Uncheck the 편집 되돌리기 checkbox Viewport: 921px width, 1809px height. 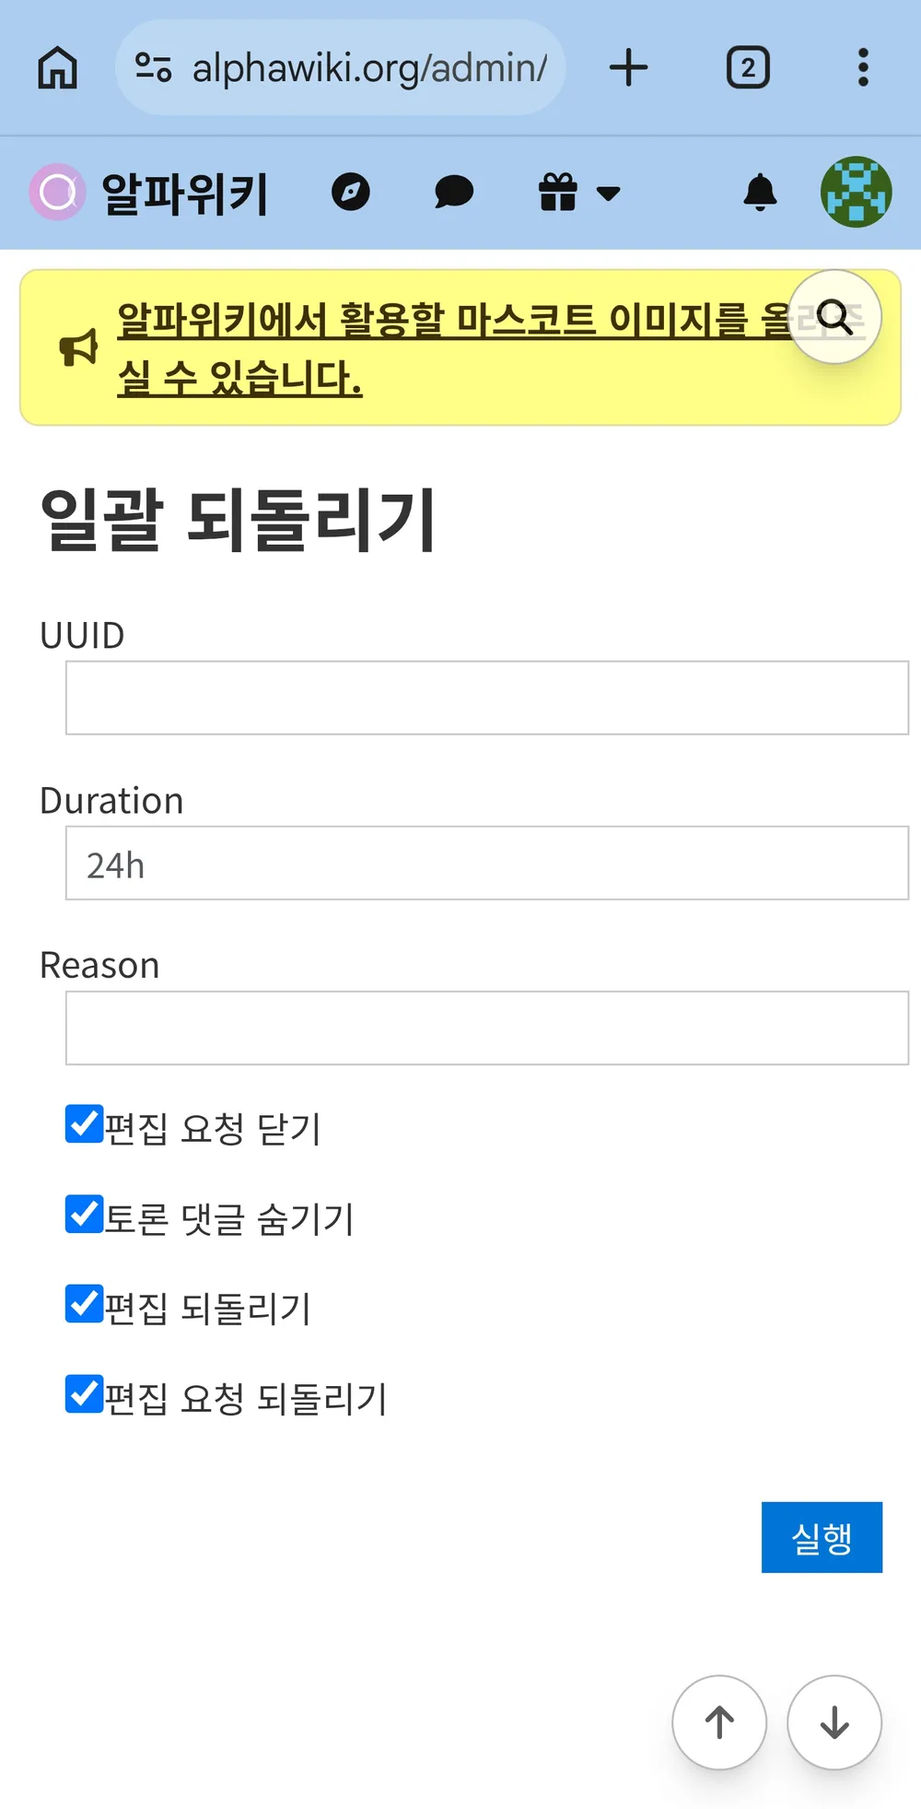[x=83, y=1304]
